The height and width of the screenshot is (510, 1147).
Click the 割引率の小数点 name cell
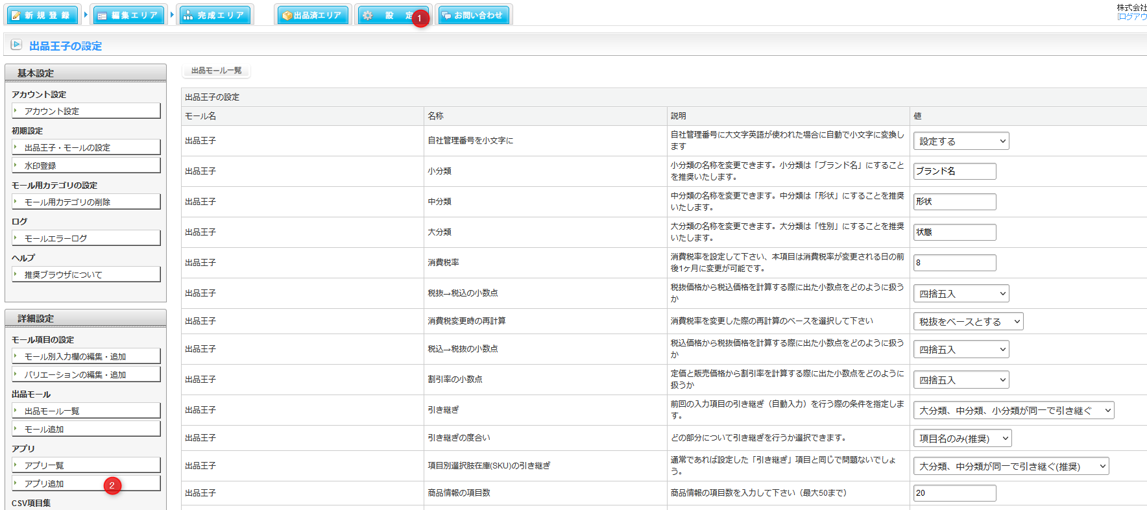546,380
